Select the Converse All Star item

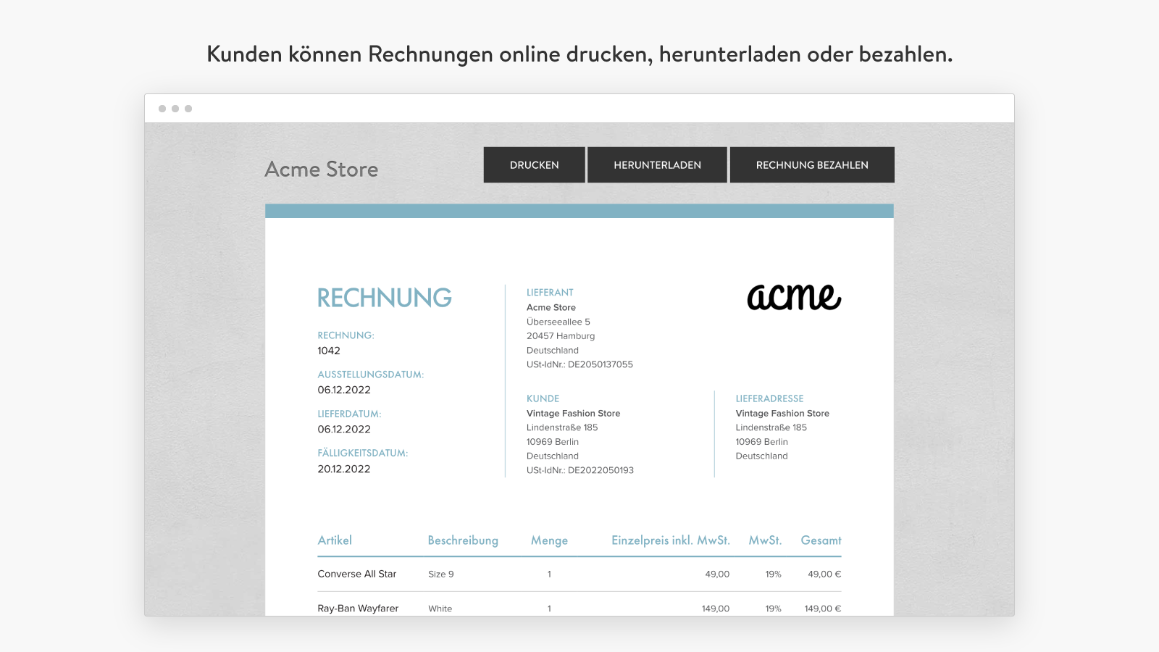tap(357, 574)
